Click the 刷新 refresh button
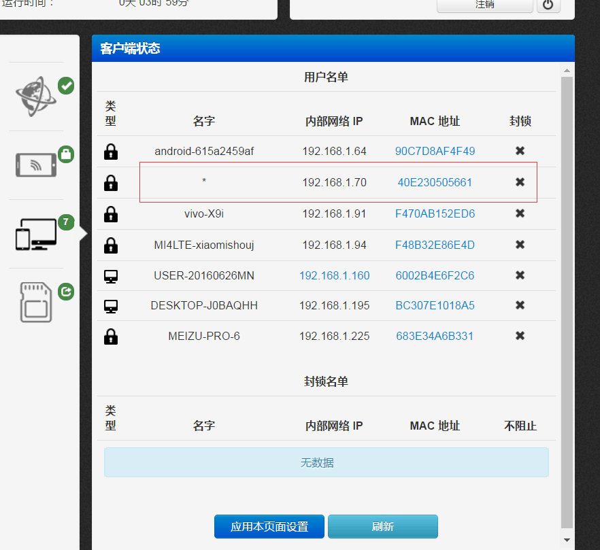Screen dimensions: 600x550 click(382, 527)
